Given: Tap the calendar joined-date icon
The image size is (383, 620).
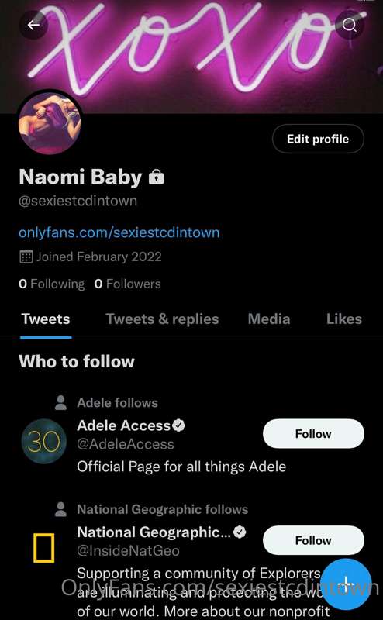Looking at the screenshot, I should (x=26, y=257).
